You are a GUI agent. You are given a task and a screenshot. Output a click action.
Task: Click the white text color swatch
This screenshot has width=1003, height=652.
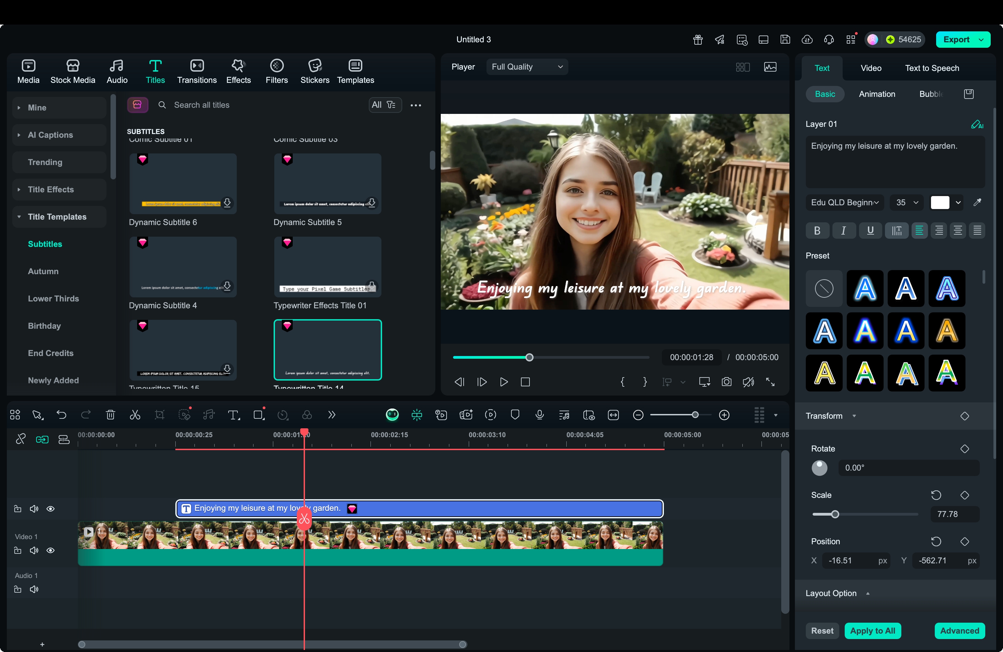[x=940, y=203]
